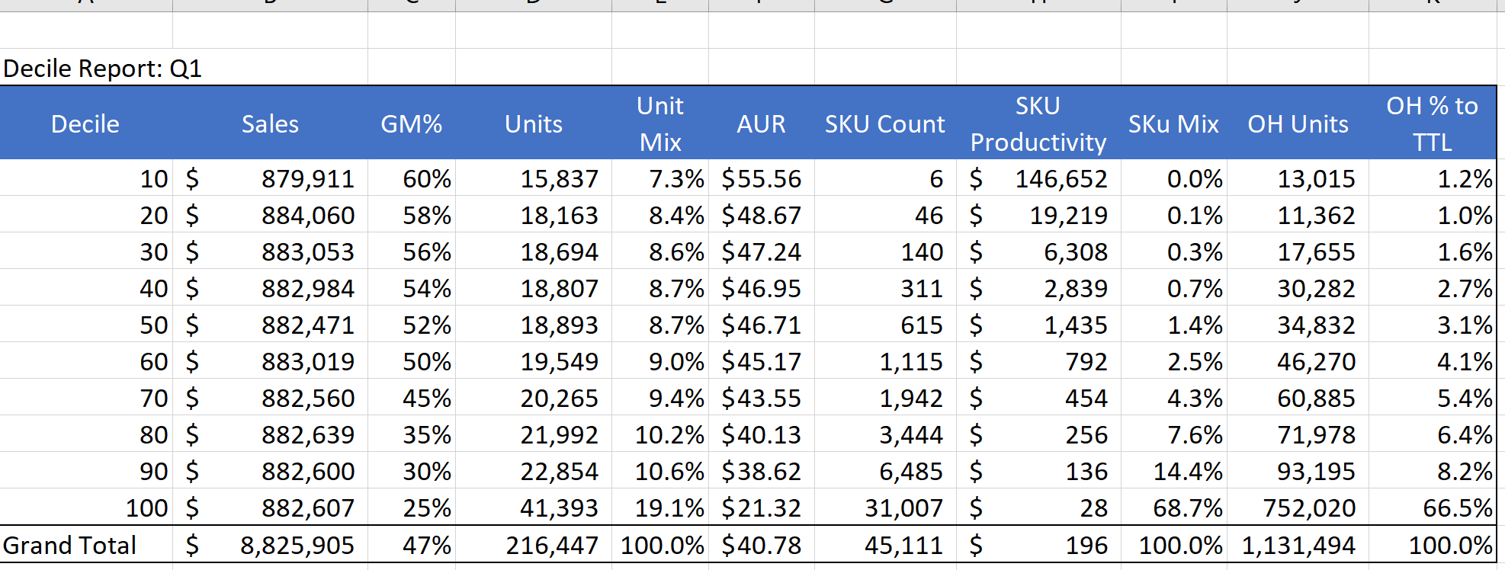This screenshot has height=570, width=1505.
Task: Select AUR cell $55.56
Action: 762,178
